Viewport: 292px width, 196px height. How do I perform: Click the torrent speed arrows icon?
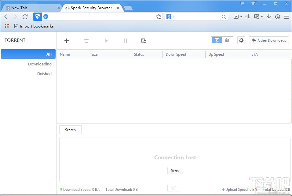tap(248, 17)
